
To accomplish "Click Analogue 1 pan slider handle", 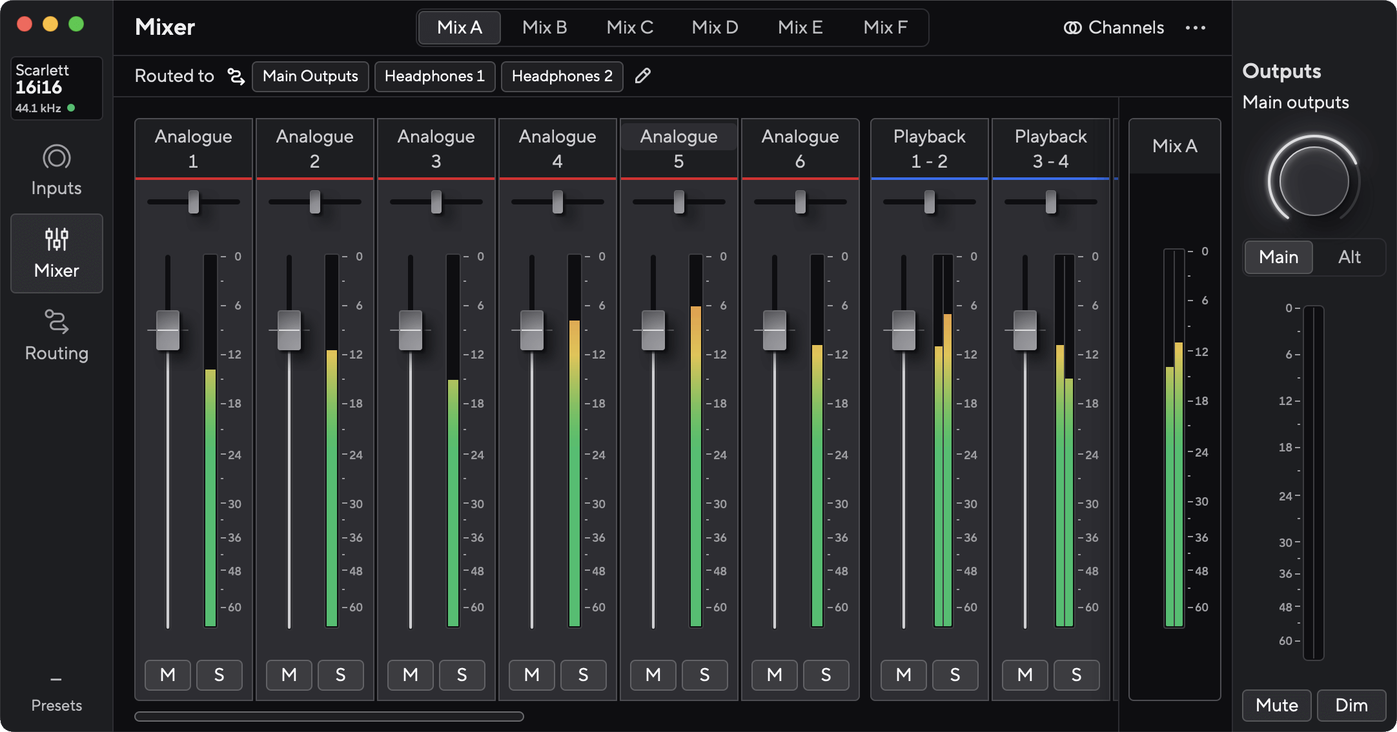I will [194, 202].
